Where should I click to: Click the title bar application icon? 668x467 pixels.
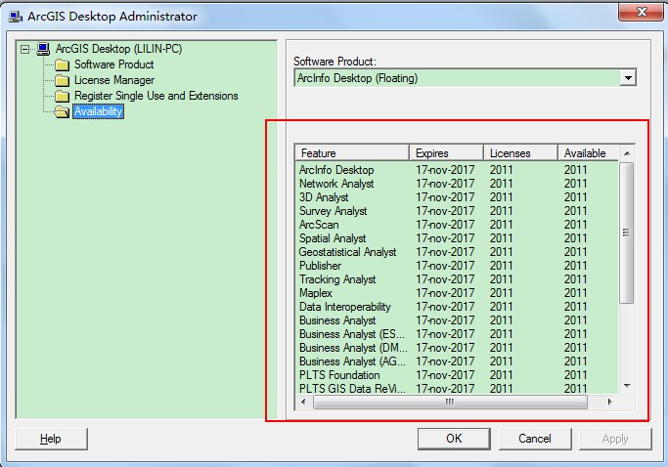click(16, 17)
